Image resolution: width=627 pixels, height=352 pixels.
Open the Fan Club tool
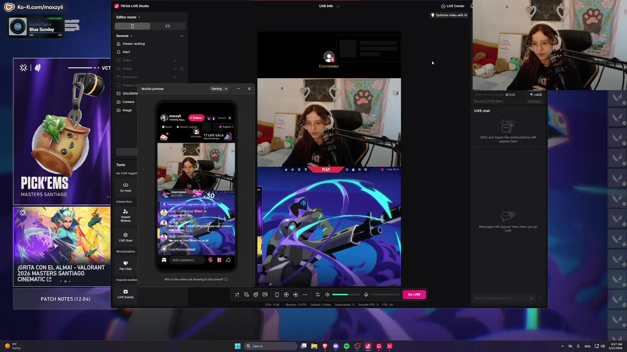tap(125, 265)
